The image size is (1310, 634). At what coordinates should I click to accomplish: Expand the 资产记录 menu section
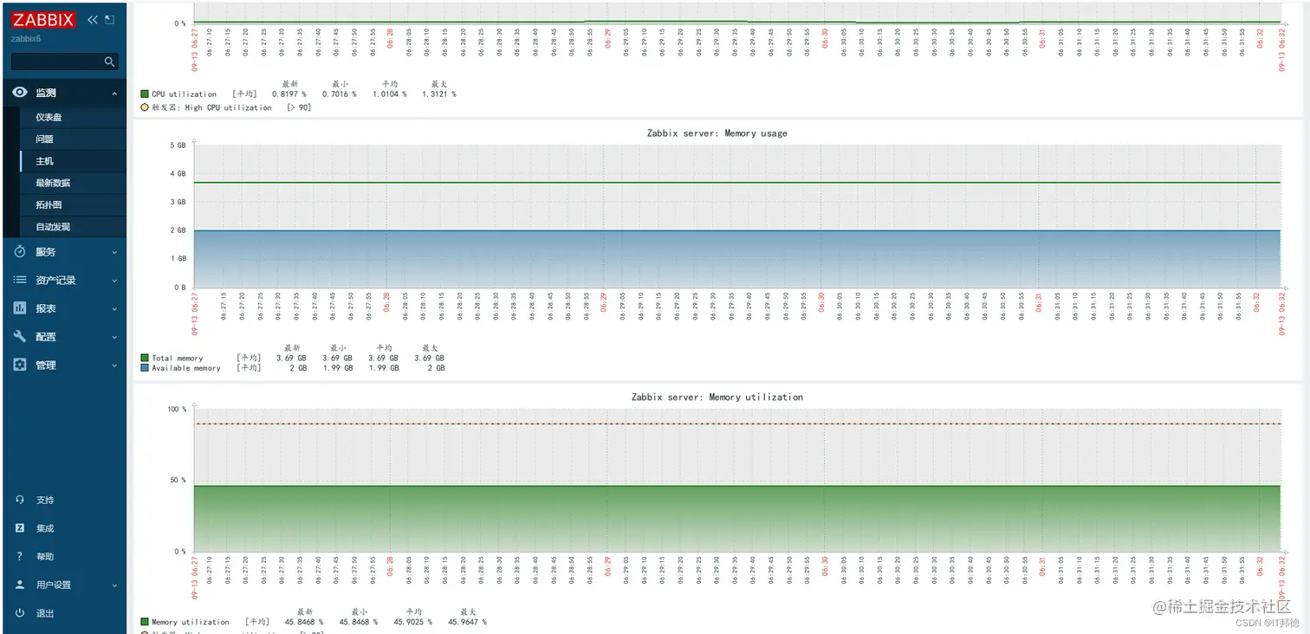click(x=114, y=281)
